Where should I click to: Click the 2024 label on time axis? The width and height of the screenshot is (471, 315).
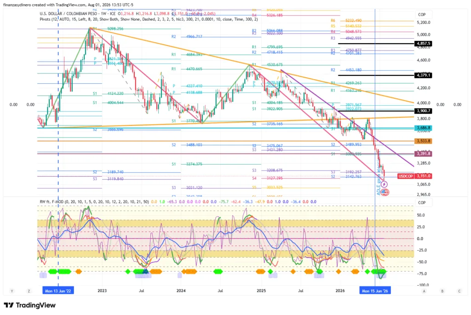[x=181, y=291]
